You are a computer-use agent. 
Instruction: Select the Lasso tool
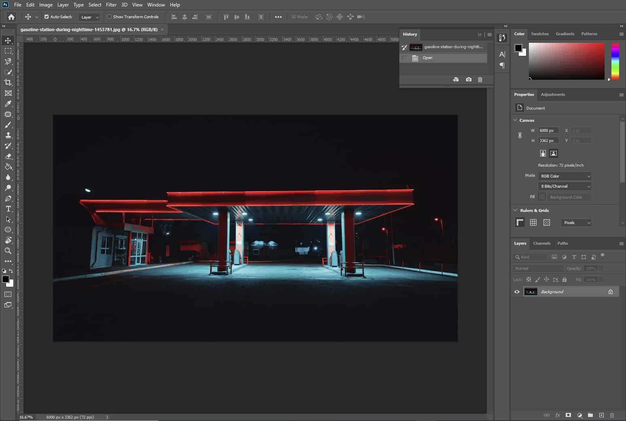[x=8, y=61]
